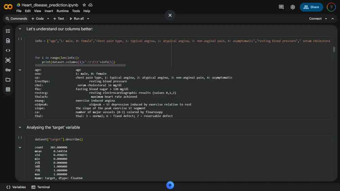Screen dimensions: 340x191
Task: Open the Help menu
Action: 87,11
